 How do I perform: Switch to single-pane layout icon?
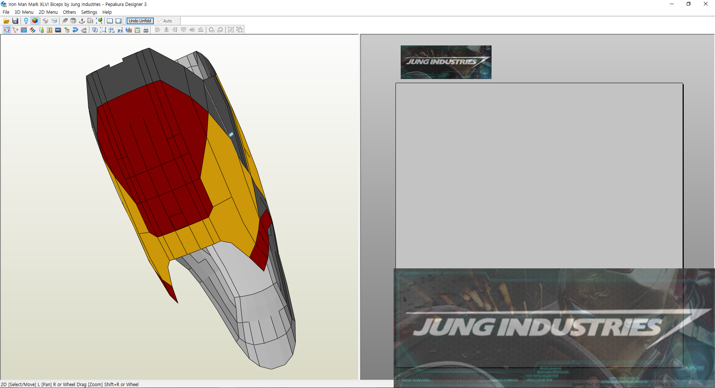[x=118, y=21]
